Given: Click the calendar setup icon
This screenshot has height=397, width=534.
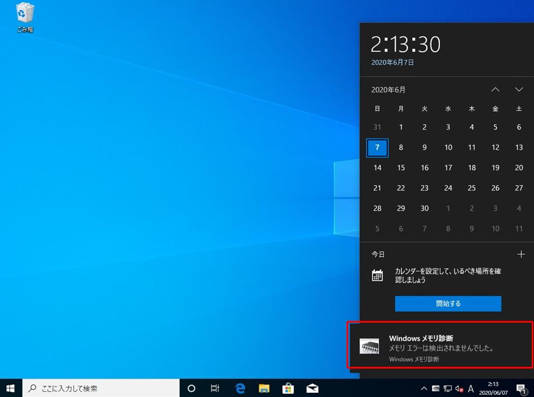Looking at the screenshot, I should [x=377, y=276].
